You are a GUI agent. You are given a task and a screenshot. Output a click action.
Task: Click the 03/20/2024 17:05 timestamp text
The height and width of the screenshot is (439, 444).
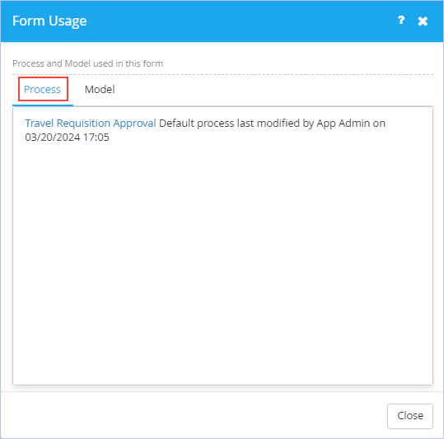pyautogui.click(x=67, y=138)
